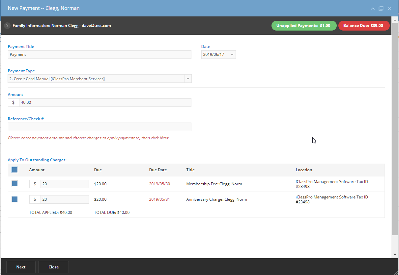Click due date 2019/05/31
Viewport: 399px width, 275px height.
[159, 199]
